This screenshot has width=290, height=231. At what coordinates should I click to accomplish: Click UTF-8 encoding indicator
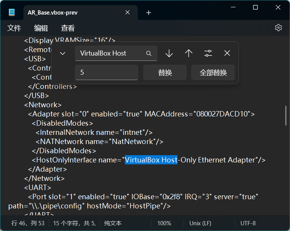coord(248,223)
